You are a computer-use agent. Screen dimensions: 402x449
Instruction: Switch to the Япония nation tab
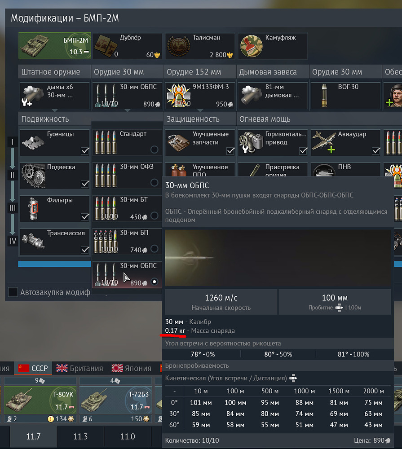132,368
